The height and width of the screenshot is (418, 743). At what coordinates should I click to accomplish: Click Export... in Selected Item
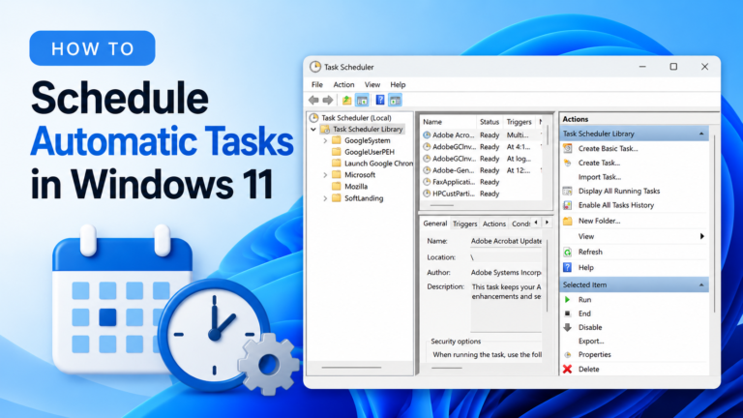[x=591, y=341]
